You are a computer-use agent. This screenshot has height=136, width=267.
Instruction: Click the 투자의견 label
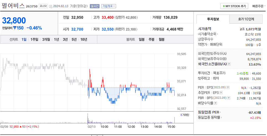click(204, 73)
